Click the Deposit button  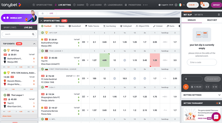tap(216, 5)
